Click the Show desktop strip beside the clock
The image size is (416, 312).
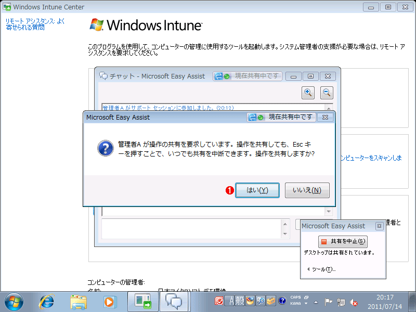click(x=412, y=302)
